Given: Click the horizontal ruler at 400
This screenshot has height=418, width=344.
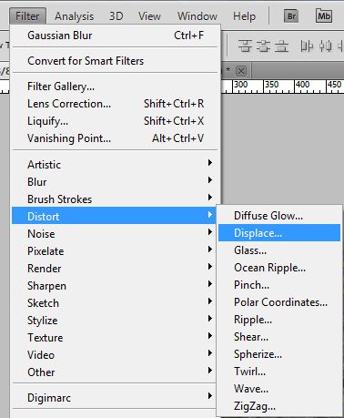Looking at the screenshot, I should click(x=302, y=85).
